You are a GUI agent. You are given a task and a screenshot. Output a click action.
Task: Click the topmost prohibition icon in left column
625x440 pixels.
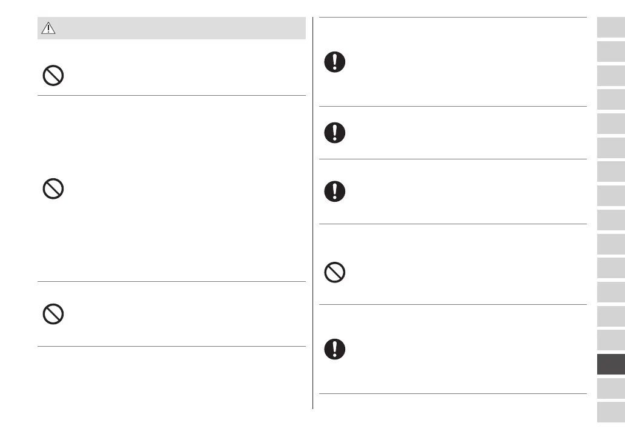[x=53, y=75]
